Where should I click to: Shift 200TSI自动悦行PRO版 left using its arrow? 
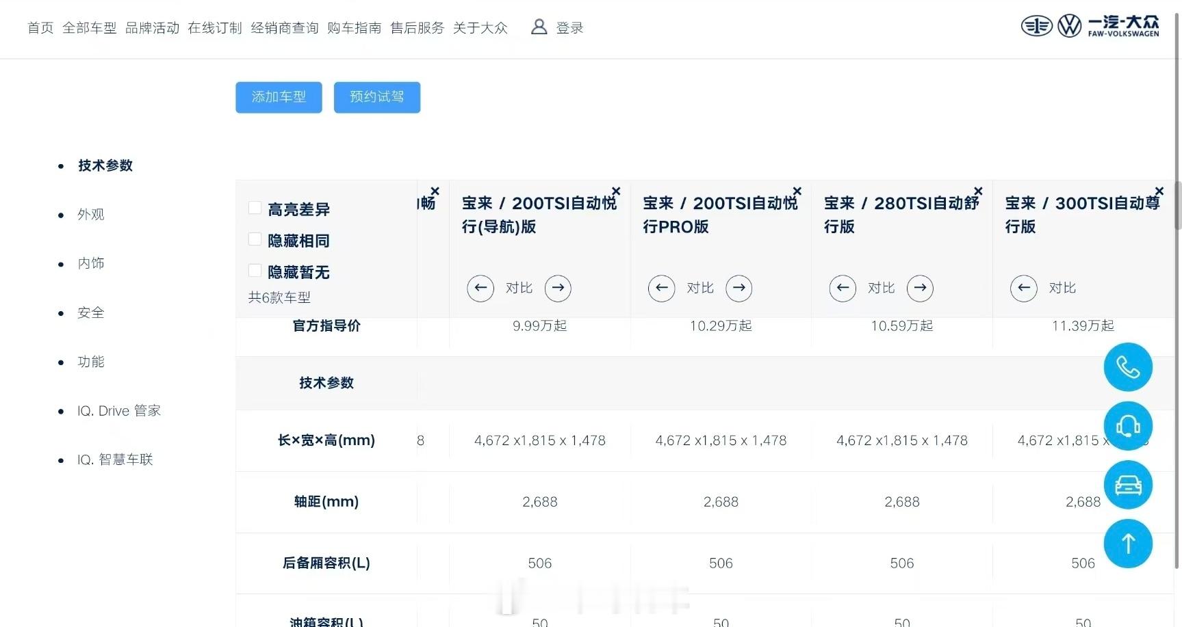(661, 288)
